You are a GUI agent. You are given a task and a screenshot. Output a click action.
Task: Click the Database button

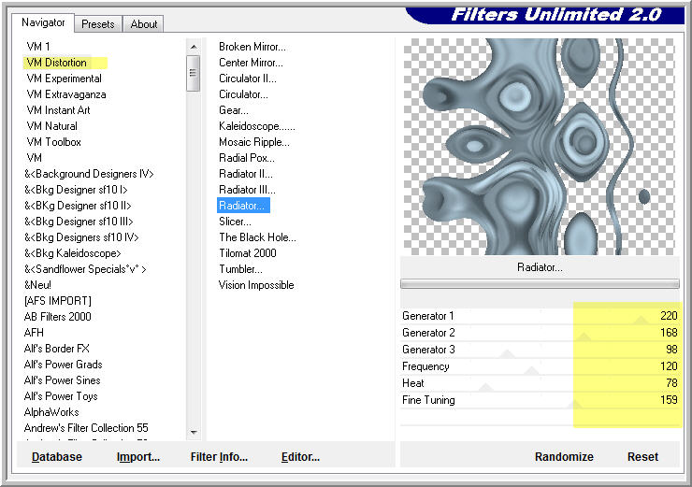coord(56,456)
